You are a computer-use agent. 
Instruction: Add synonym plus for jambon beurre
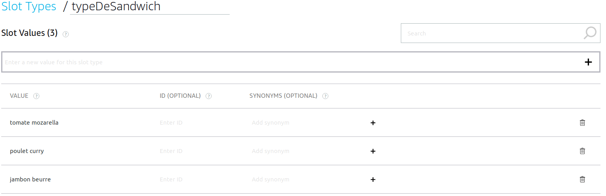click(x=373, y=179)
